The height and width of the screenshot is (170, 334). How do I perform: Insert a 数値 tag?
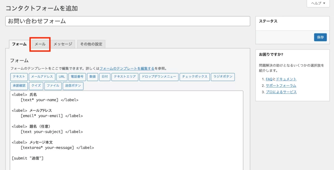click(x=92, y=77)
